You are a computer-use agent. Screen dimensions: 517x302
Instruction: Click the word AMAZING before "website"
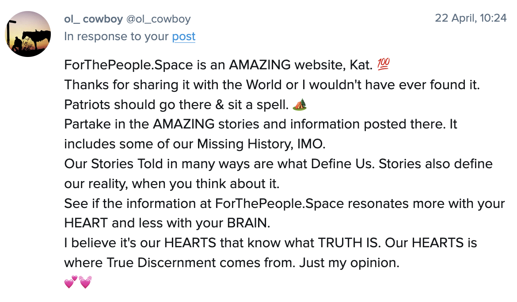[260, 65]
